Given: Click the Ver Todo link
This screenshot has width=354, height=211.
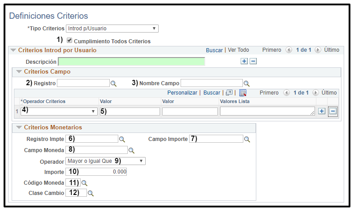Looking at the screenshot, I should [x=238, y=50].
